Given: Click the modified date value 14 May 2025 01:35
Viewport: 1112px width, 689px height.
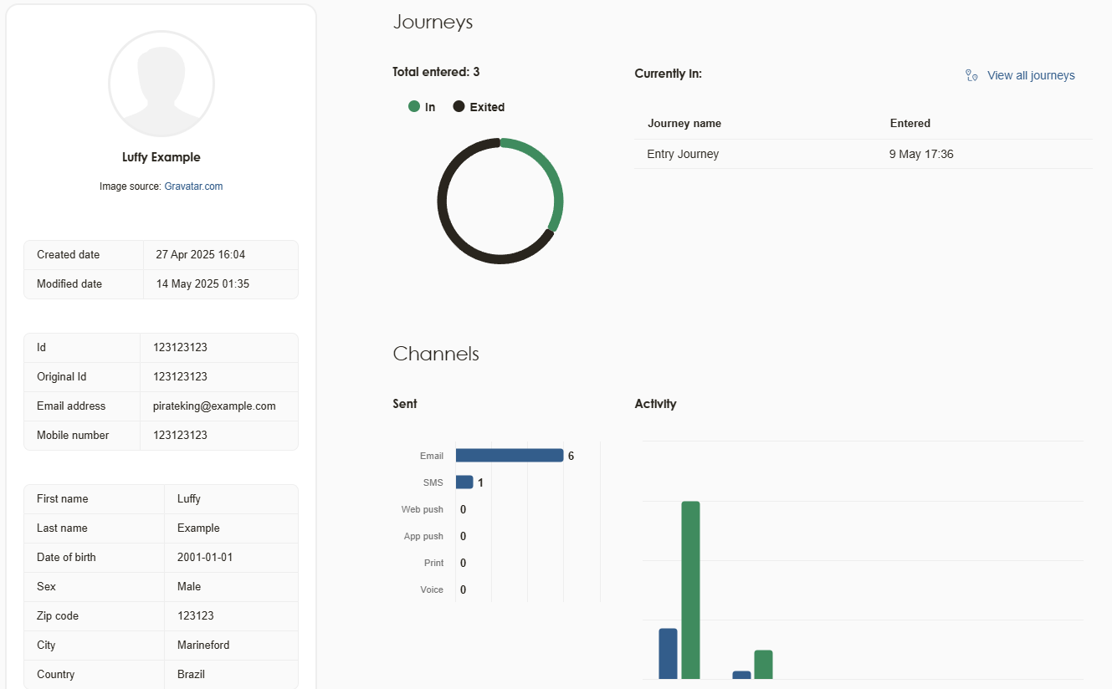Looking at the screenshot, I should [202, 284].
